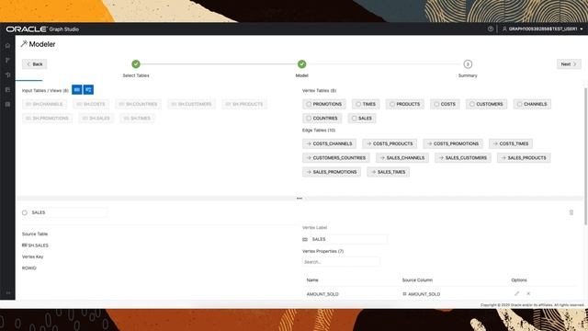Click the vertex properties Search box
Screen dimensions: 588x331
[x=341, y=262]
